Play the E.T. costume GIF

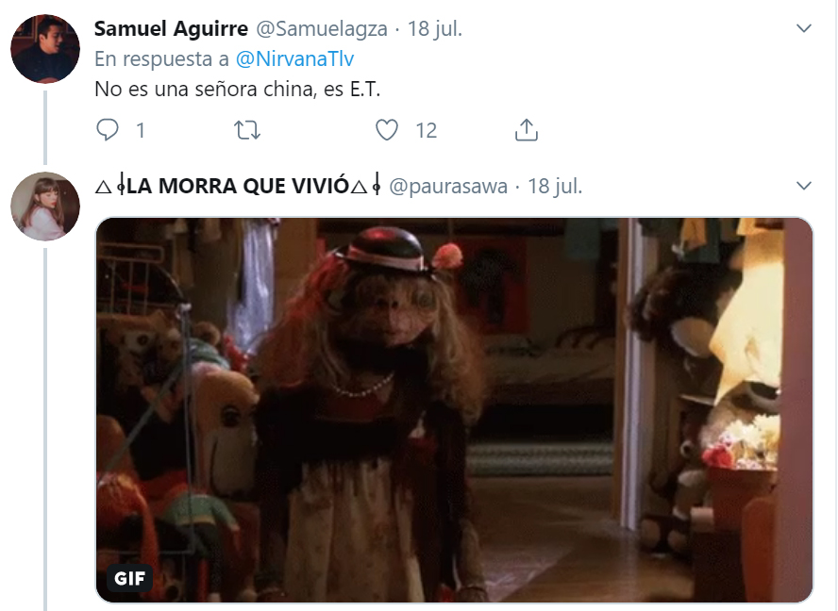point(454,409)
